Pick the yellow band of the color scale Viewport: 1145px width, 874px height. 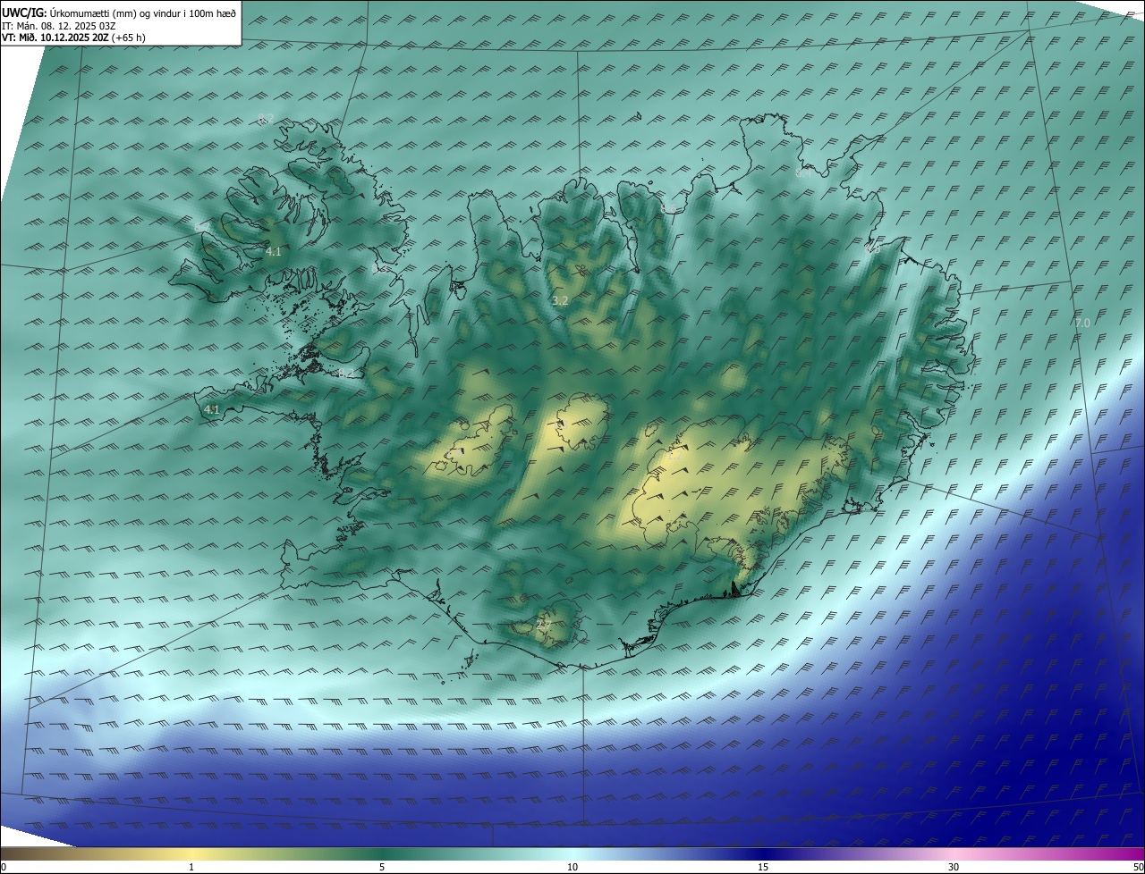(192, 853)
